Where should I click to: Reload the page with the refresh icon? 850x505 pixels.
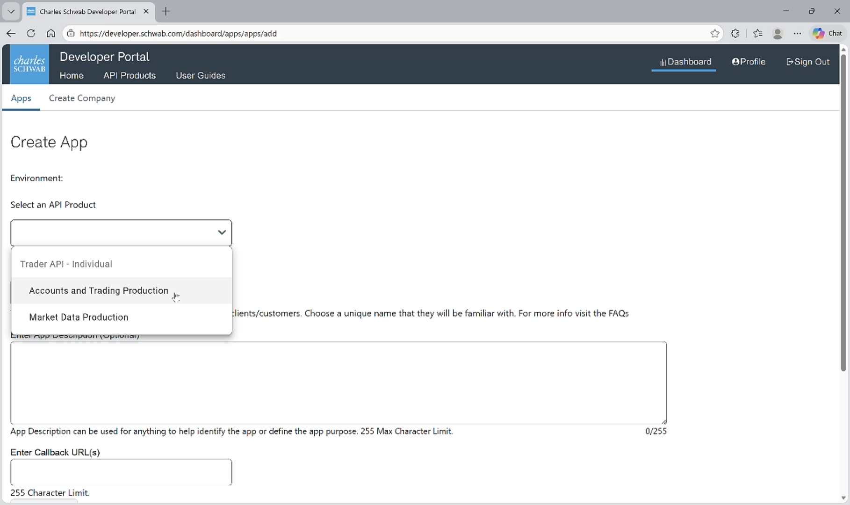point(31,33)
